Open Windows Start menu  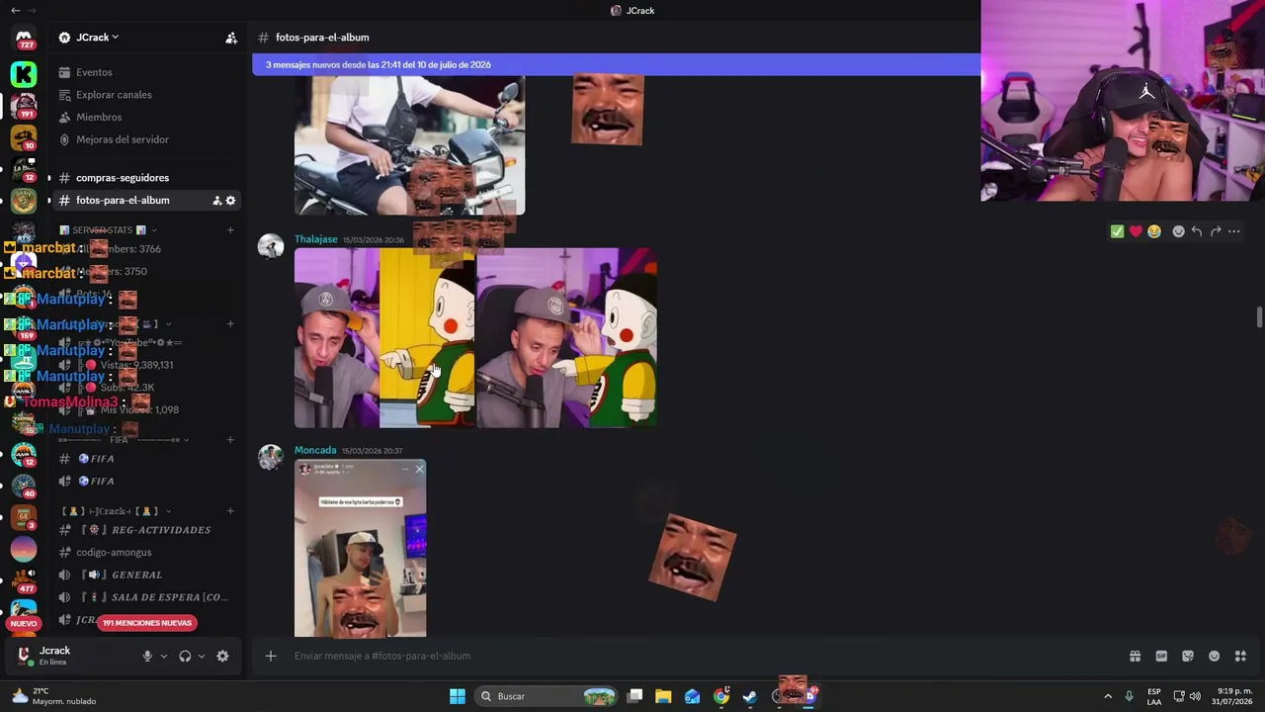tap(458, 696)
